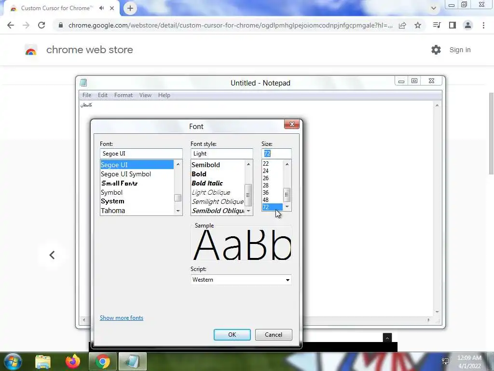
Task: Click the chrome web store title text
Action: pyautogui.click(x=89, y=50)
